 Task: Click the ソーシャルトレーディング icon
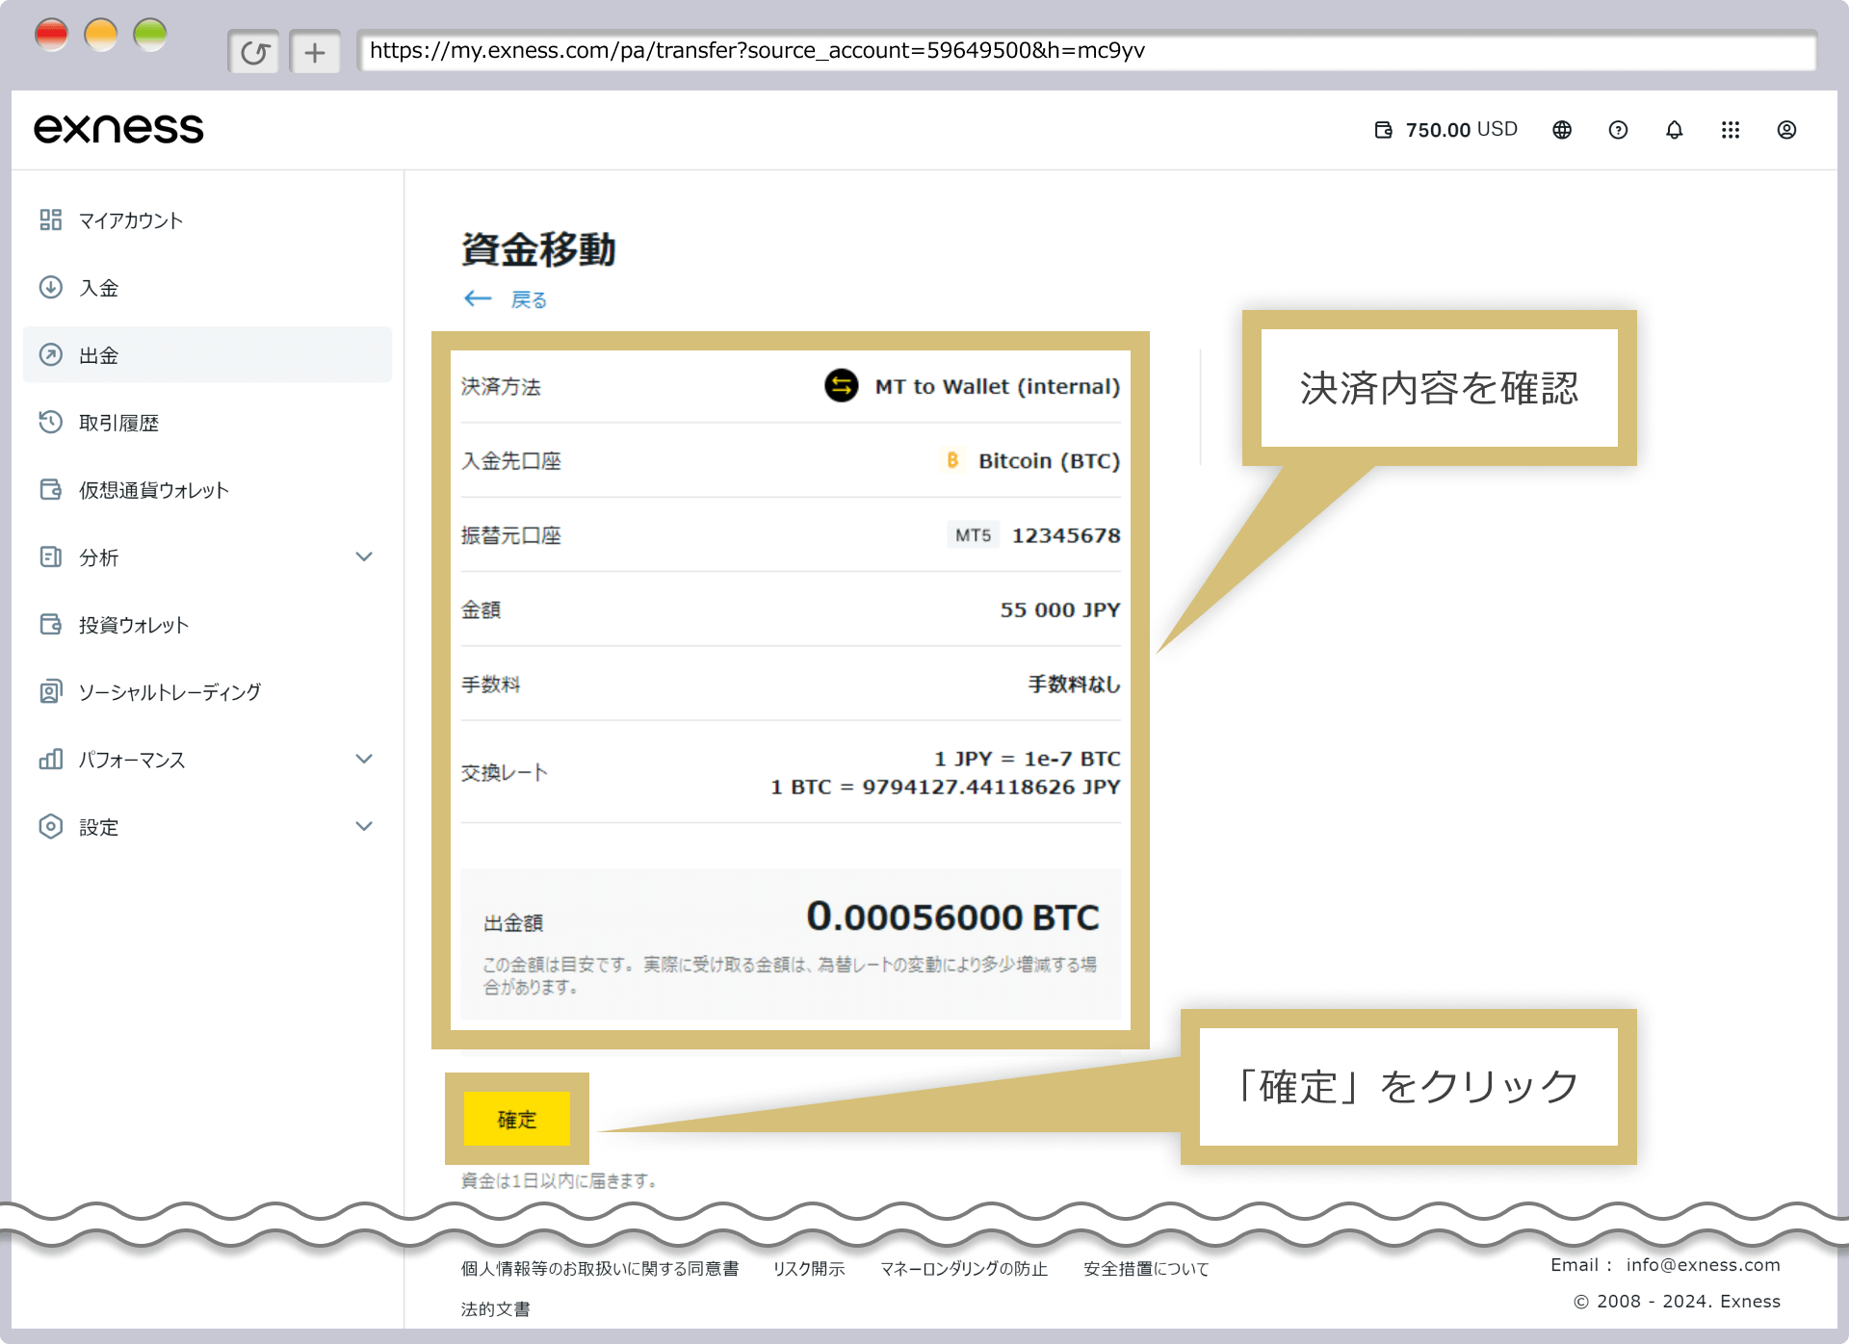coord(51,692)
